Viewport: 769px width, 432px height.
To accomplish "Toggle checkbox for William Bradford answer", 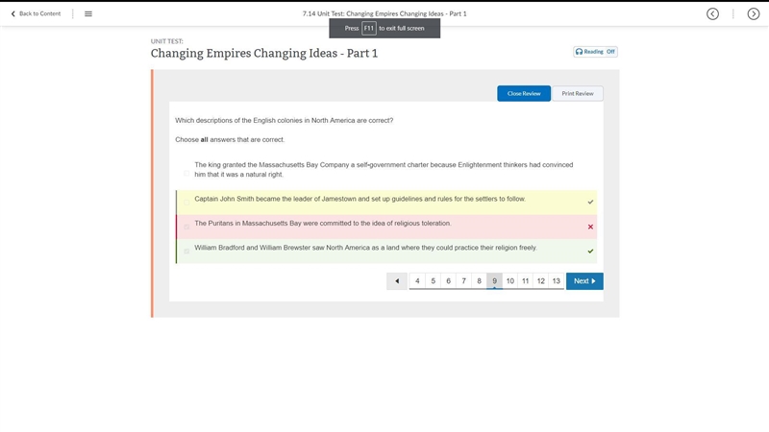I will [x=186, y=252].
